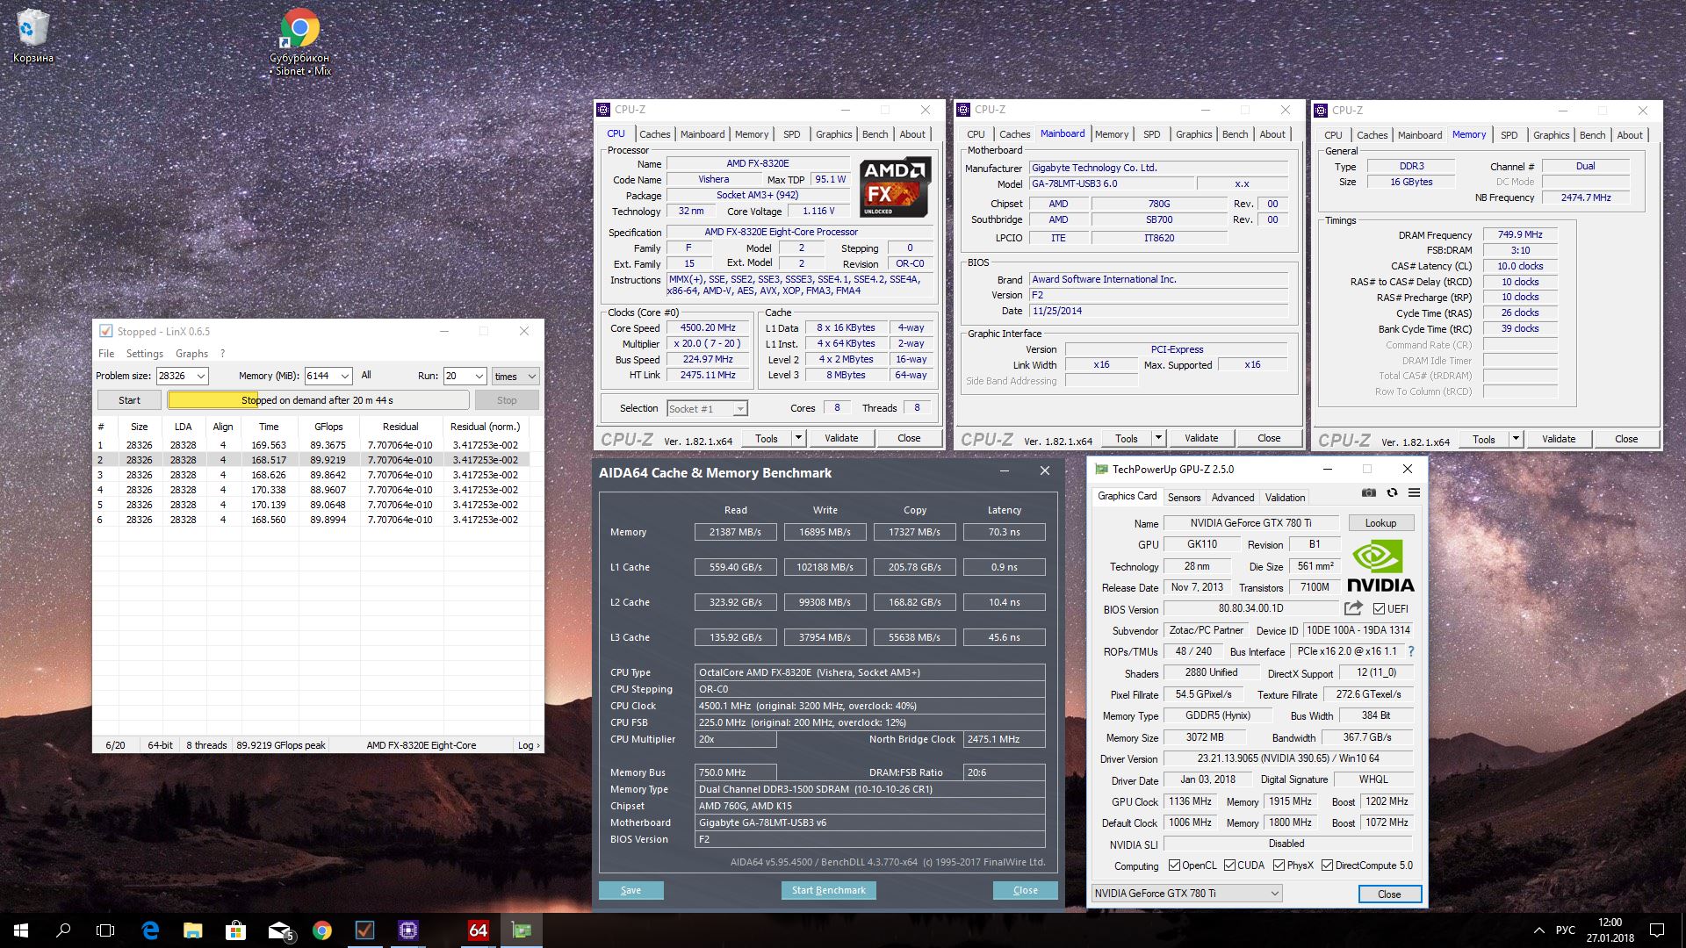Open GPU-Z hamburger menu

[1414, 493]
